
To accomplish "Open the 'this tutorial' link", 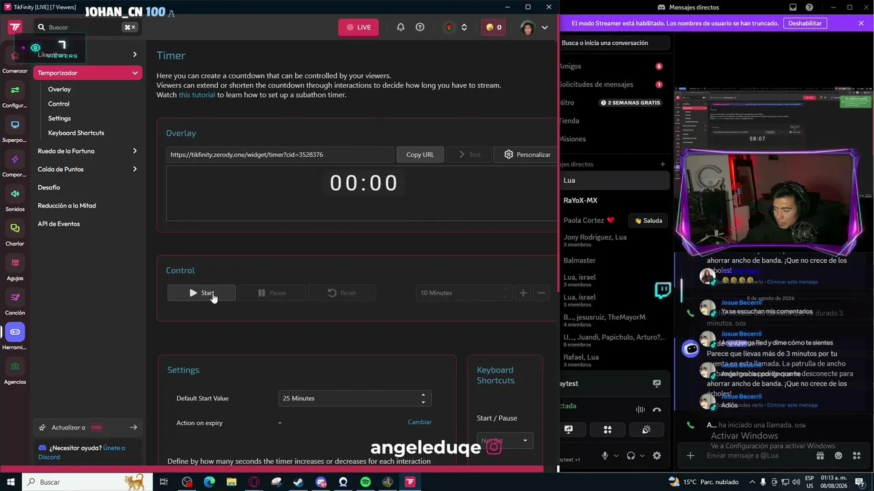I will click(197, 95).
